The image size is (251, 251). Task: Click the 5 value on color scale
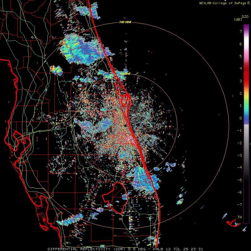pos(241,56)
